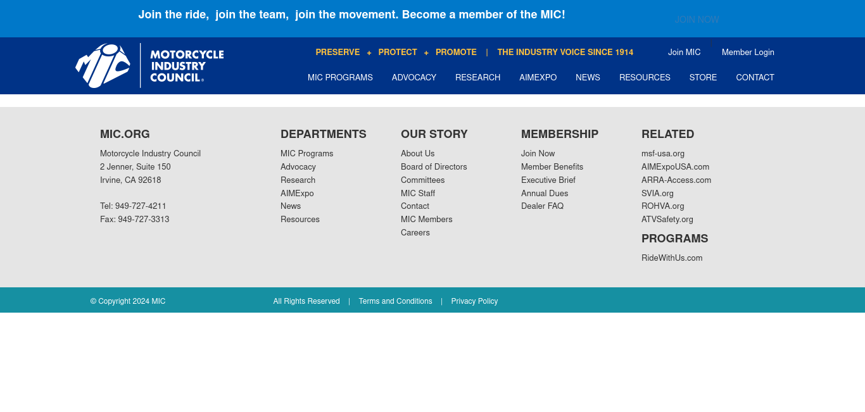Go to AIMEXPO in the navigation bar
Viewport: 865px width, 412px height.
tap(538, 78)
